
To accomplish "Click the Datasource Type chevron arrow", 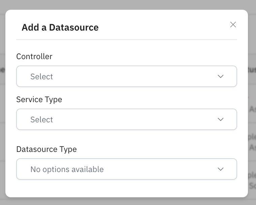I will 220,169.
